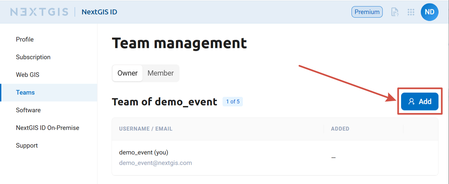Click the ADDED column header

coord(340,129)
